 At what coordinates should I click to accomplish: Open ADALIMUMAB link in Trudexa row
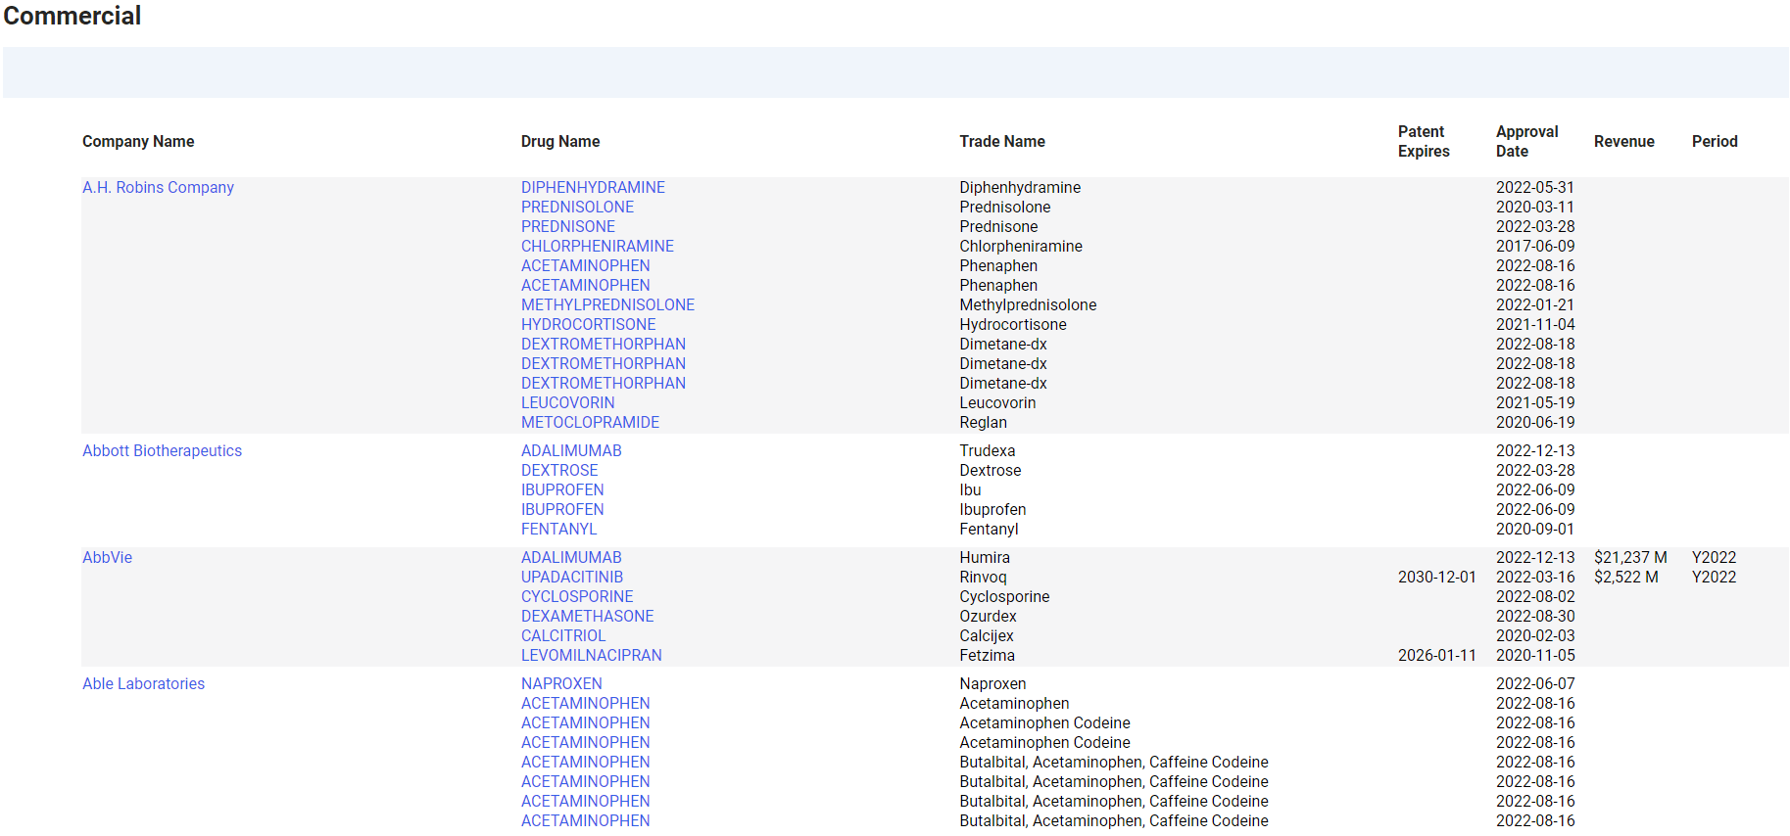tap(571, 450)
